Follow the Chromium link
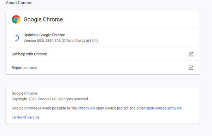 tap(86, 108)
